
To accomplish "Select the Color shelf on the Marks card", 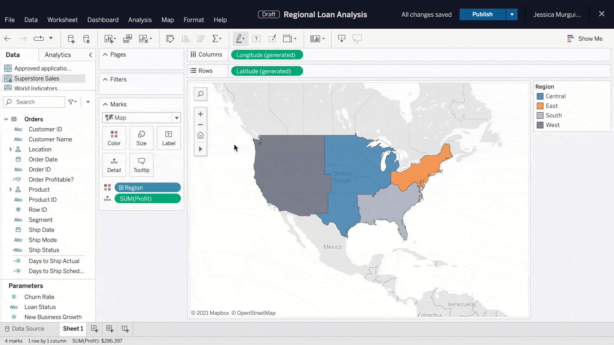I will [x=114, y=138].
